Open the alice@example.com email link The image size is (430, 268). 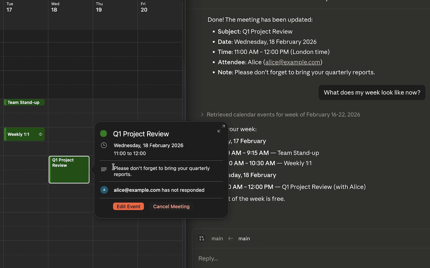coord(292,62)
